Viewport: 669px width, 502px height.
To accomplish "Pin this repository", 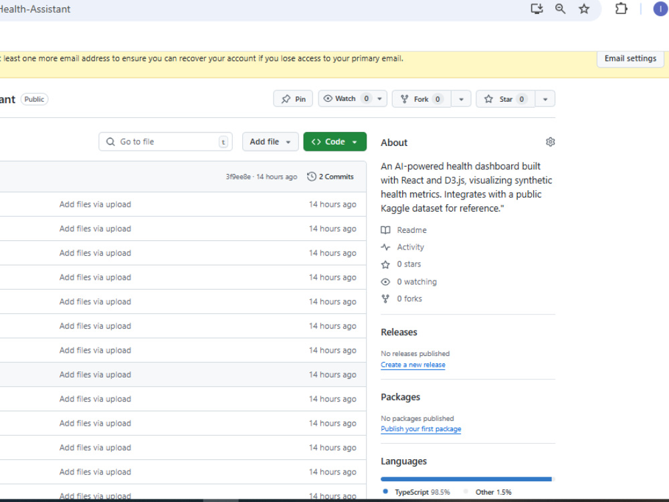I will 293,99.
